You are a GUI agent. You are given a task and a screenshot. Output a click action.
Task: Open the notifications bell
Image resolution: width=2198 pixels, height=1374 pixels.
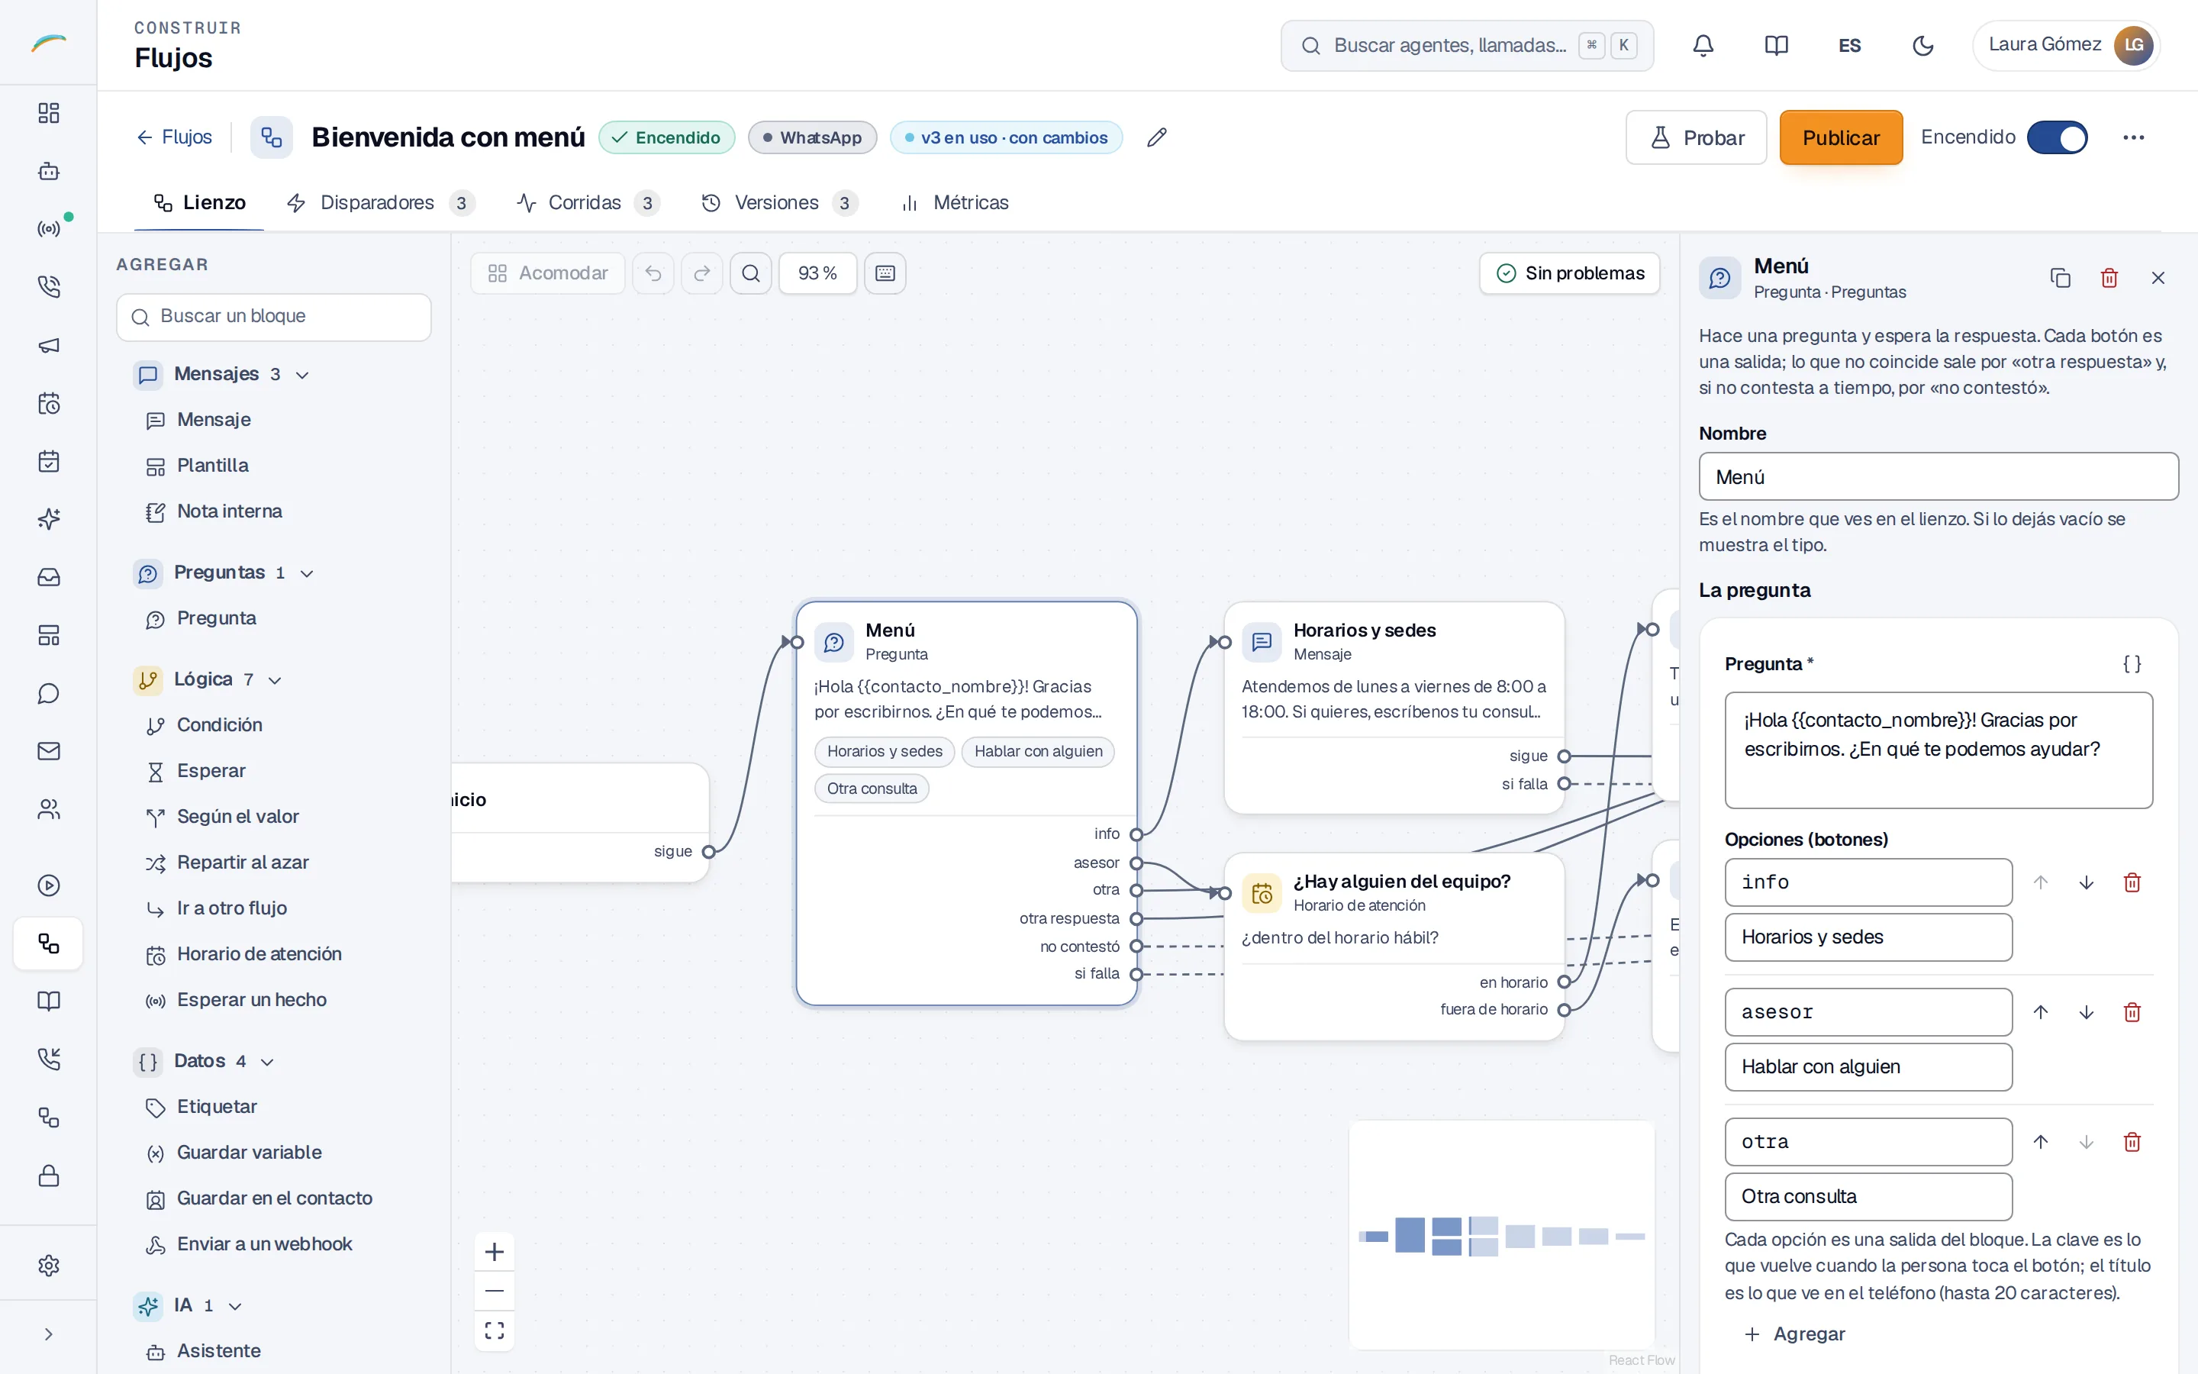click(1703, 46)
